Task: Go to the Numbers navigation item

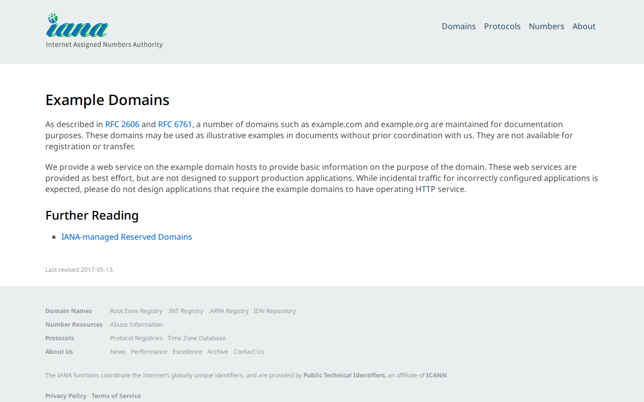Action: tap(546, 26)
